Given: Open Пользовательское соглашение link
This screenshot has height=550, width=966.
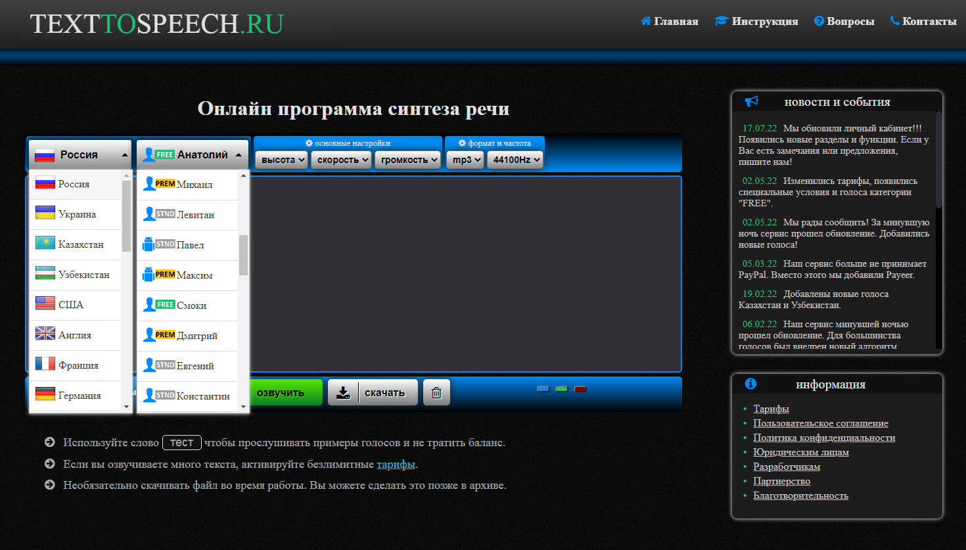Looking at the screenshot, I should coord(821,423).
